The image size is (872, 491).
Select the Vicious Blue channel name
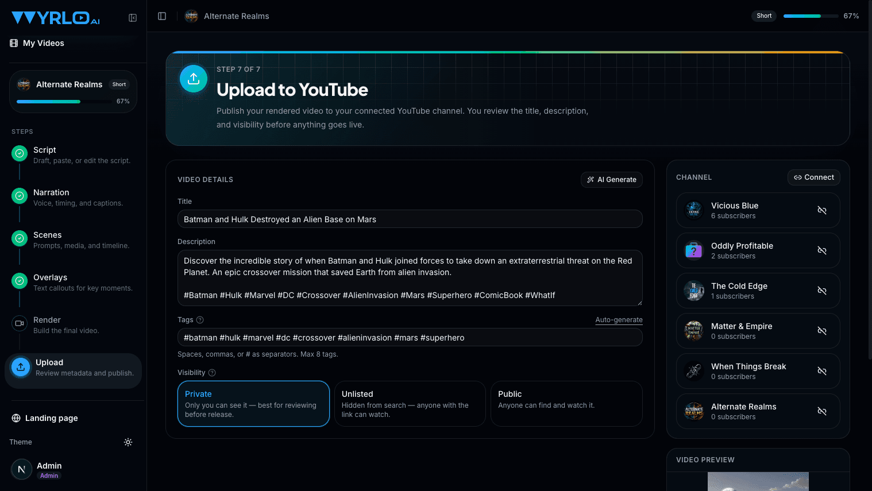point(735,206)
